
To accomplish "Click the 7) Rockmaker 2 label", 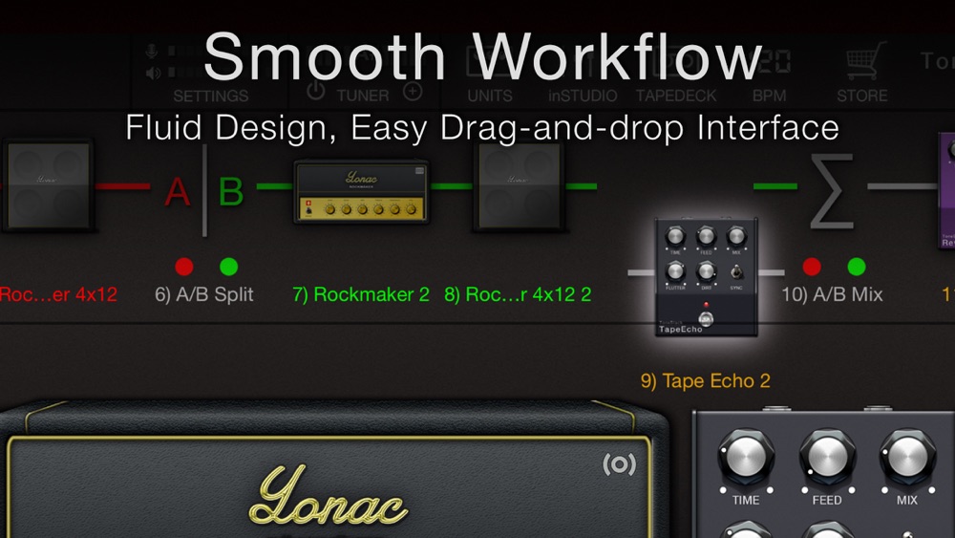I will click(x=361, y=295).
